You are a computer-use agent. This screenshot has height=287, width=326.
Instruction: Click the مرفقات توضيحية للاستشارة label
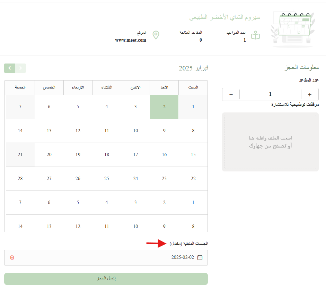pyautogui.click(x=295, y=104)
